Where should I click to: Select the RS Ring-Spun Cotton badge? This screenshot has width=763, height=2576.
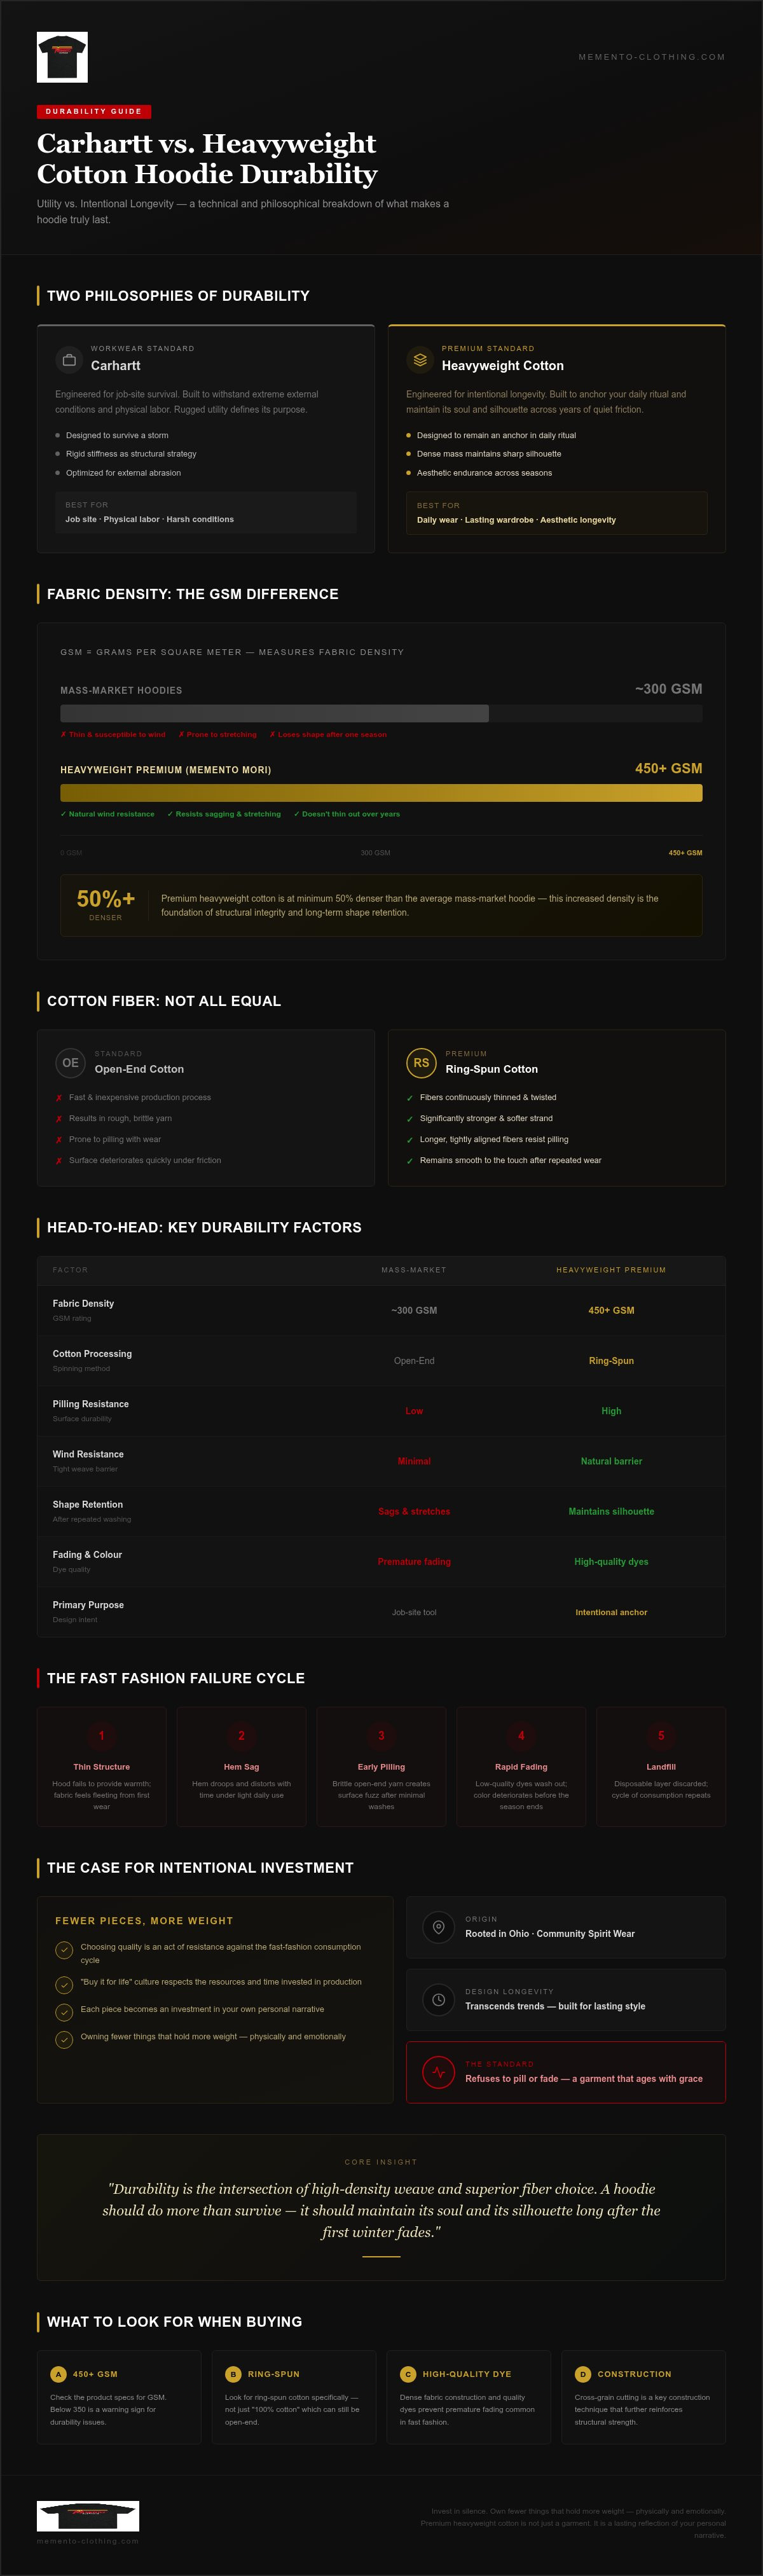pos(421,1063)
